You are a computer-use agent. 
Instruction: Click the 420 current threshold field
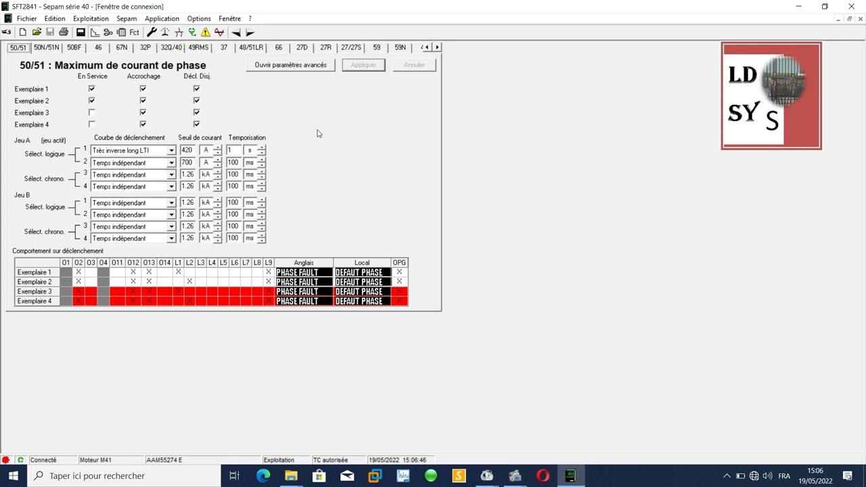[187, 150]
